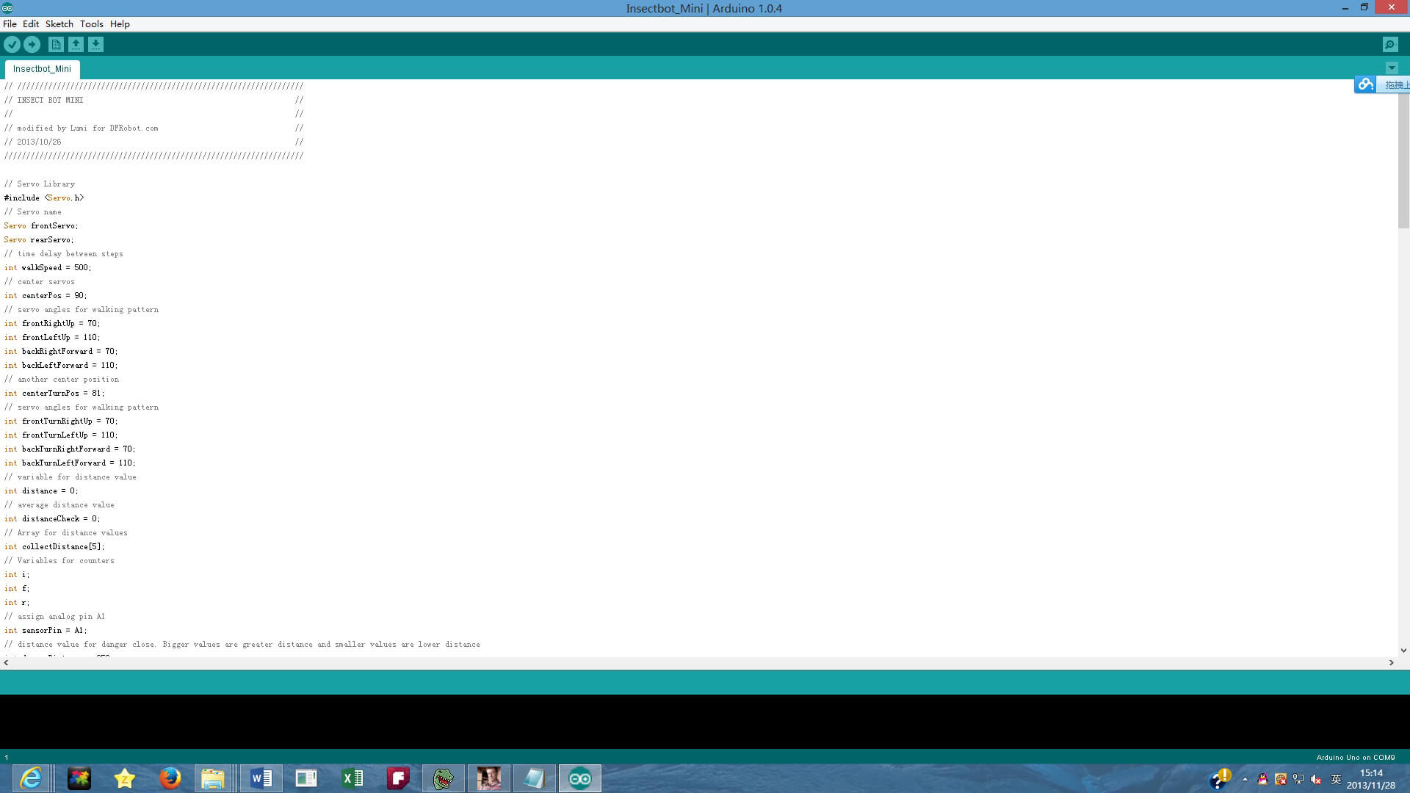The image size is (1410, 793).
Task: Show hidden system tray icons
Action: [1245, 780]
